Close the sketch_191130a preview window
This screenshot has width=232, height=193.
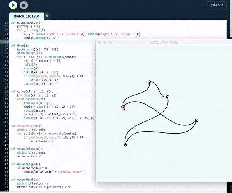tap(99, 42)
